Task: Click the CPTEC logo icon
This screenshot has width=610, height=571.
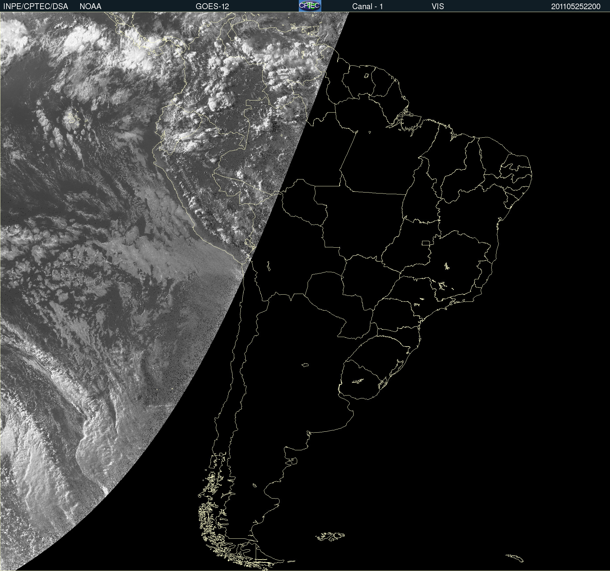Action: pyautogui.click(x=310, y=6)
